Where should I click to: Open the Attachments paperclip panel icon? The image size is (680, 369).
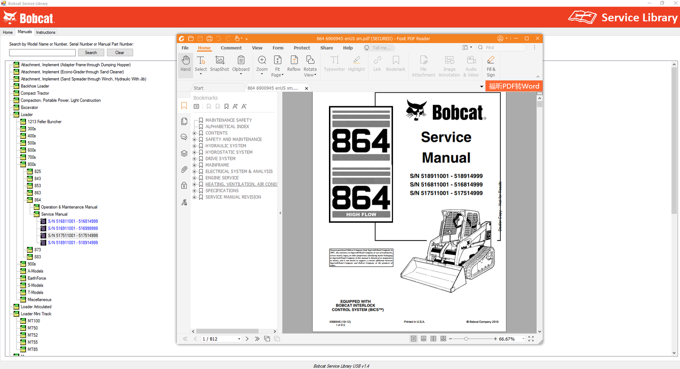click(184, 170)
